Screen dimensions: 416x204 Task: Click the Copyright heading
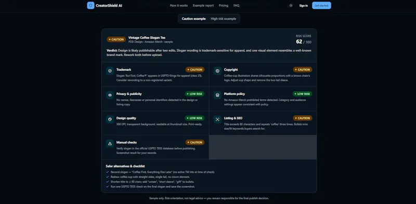point(231,70)
